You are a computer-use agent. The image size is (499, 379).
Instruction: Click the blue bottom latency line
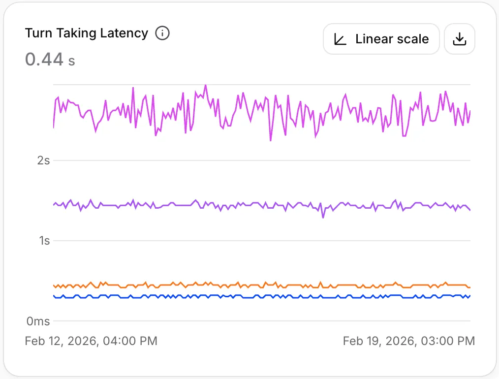click(262, 297)
